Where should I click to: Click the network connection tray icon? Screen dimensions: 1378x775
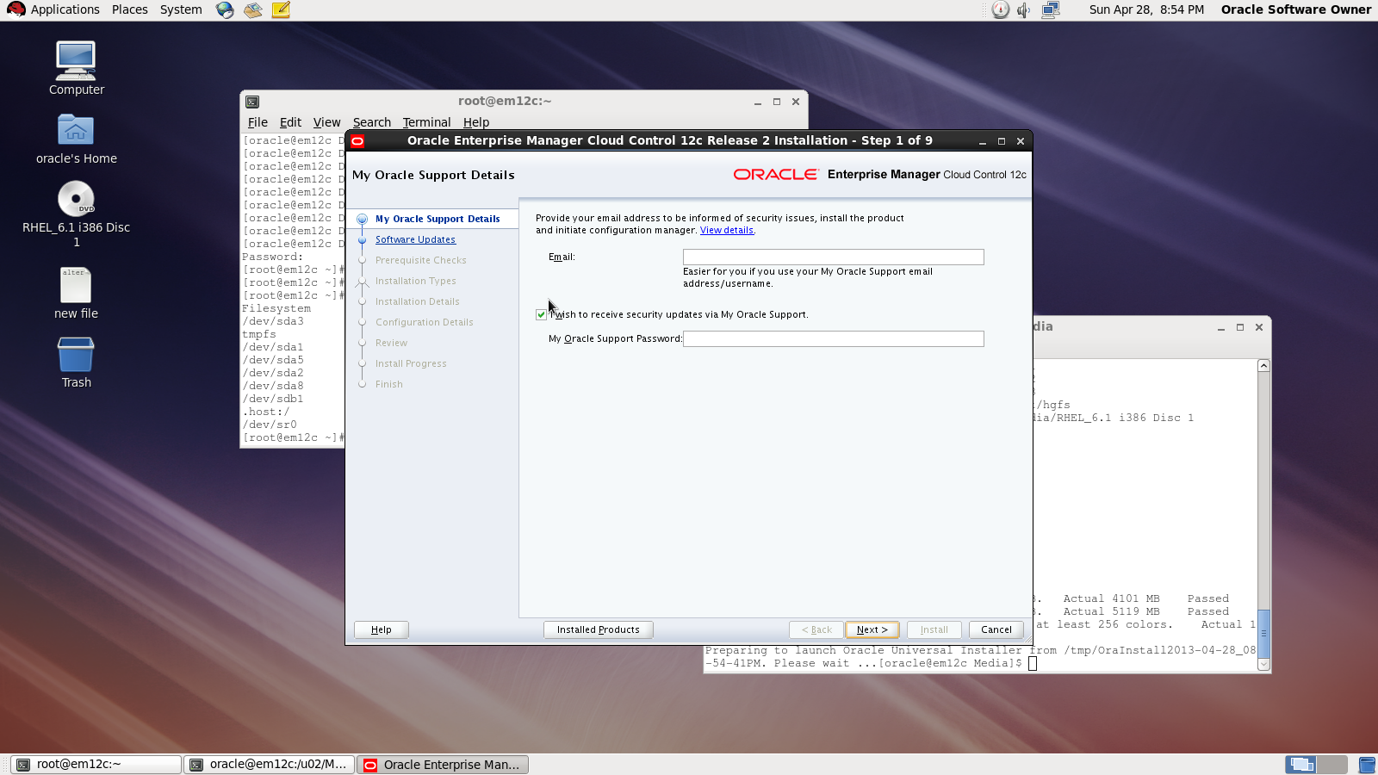tap(1050, 10)
